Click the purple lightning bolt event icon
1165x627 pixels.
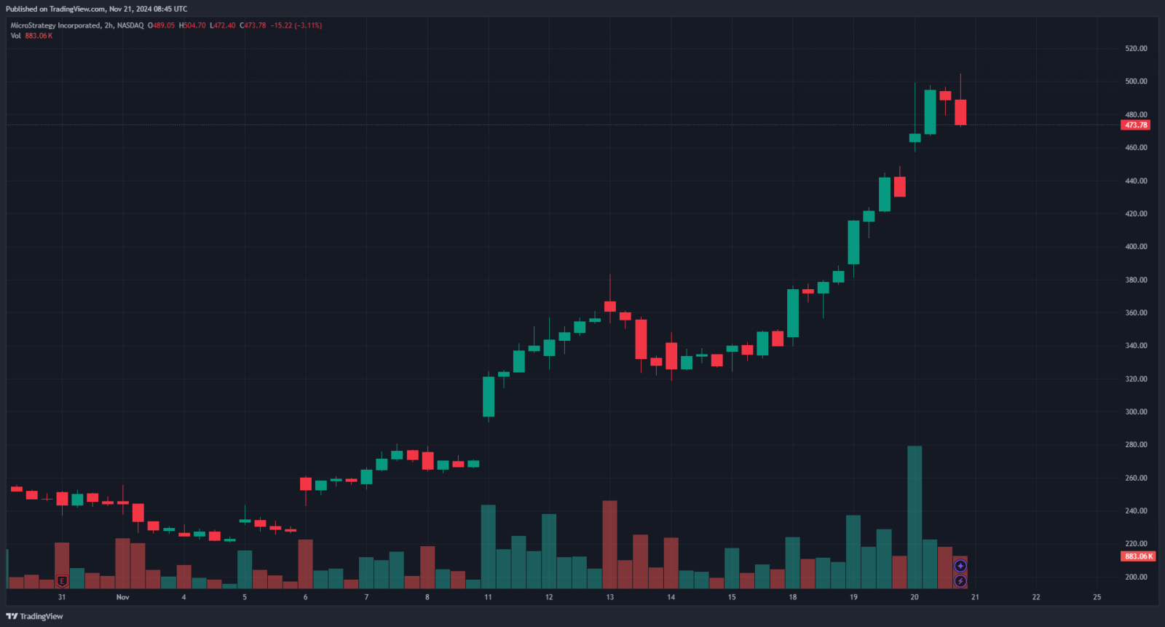click(x=960, y=581)
